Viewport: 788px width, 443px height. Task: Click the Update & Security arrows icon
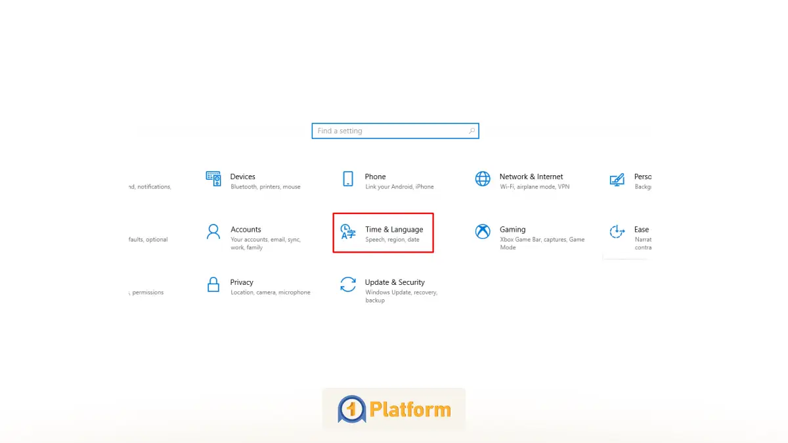coord(348,284)
